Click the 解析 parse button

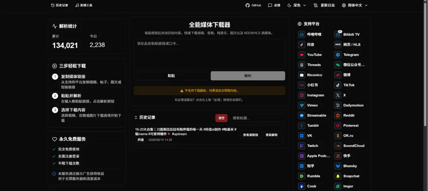(248, 76)
